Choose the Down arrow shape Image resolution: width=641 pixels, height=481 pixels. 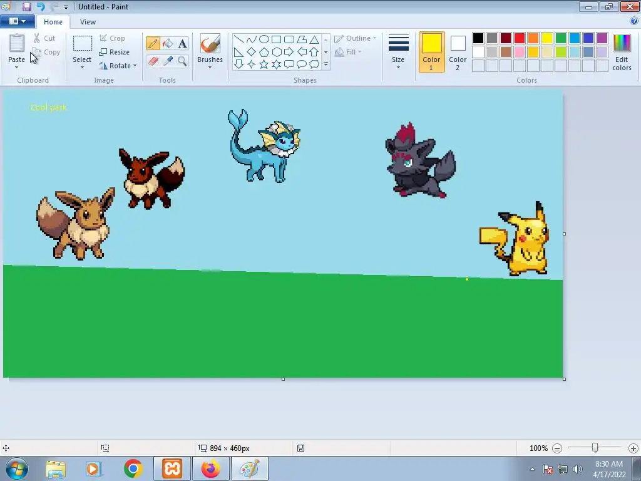coord(239,65)
